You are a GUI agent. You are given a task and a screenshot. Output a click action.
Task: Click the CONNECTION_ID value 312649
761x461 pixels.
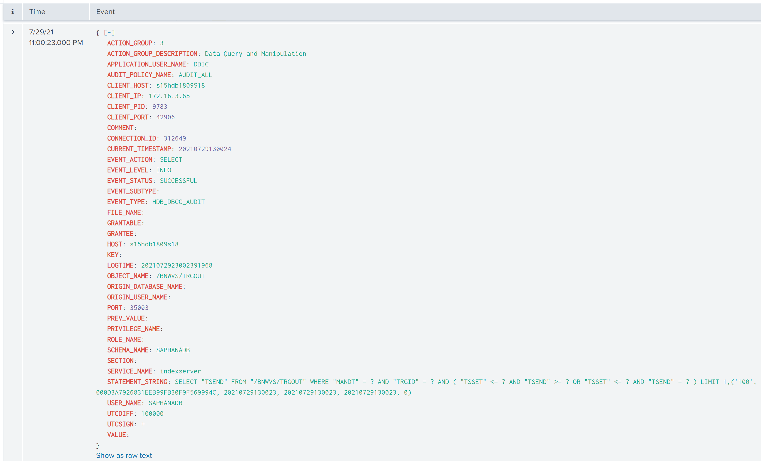click(x=175, y=138)
